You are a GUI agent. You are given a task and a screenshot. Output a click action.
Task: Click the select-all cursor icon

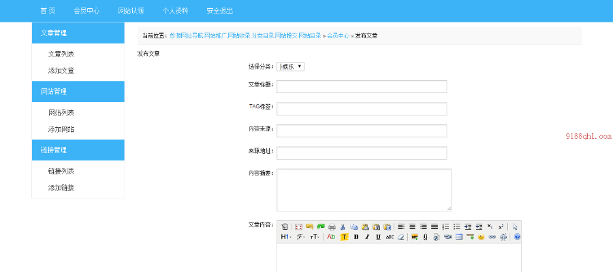pyautogui.click(x=515, y=226)
